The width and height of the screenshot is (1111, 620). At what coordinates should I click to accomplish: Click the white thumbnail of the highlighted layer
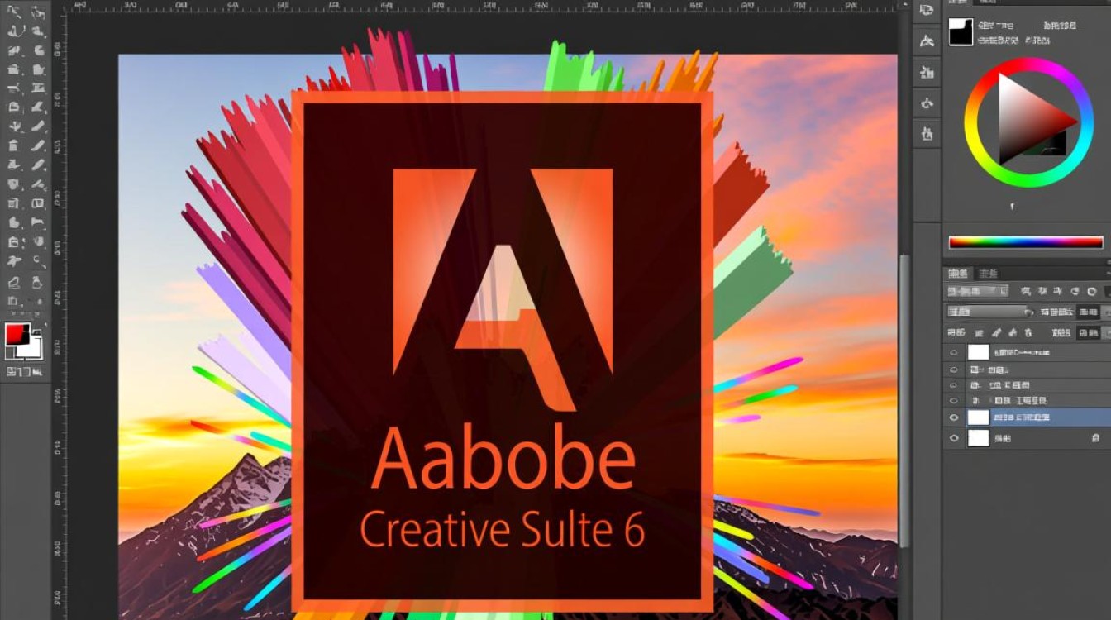point(978,417)
